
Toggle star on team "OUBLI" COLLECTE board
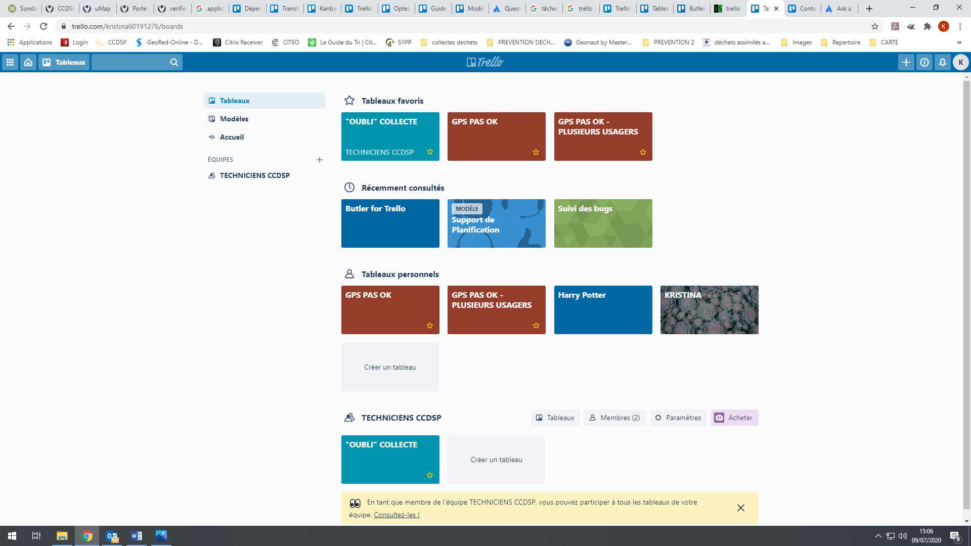coord(430,475)
